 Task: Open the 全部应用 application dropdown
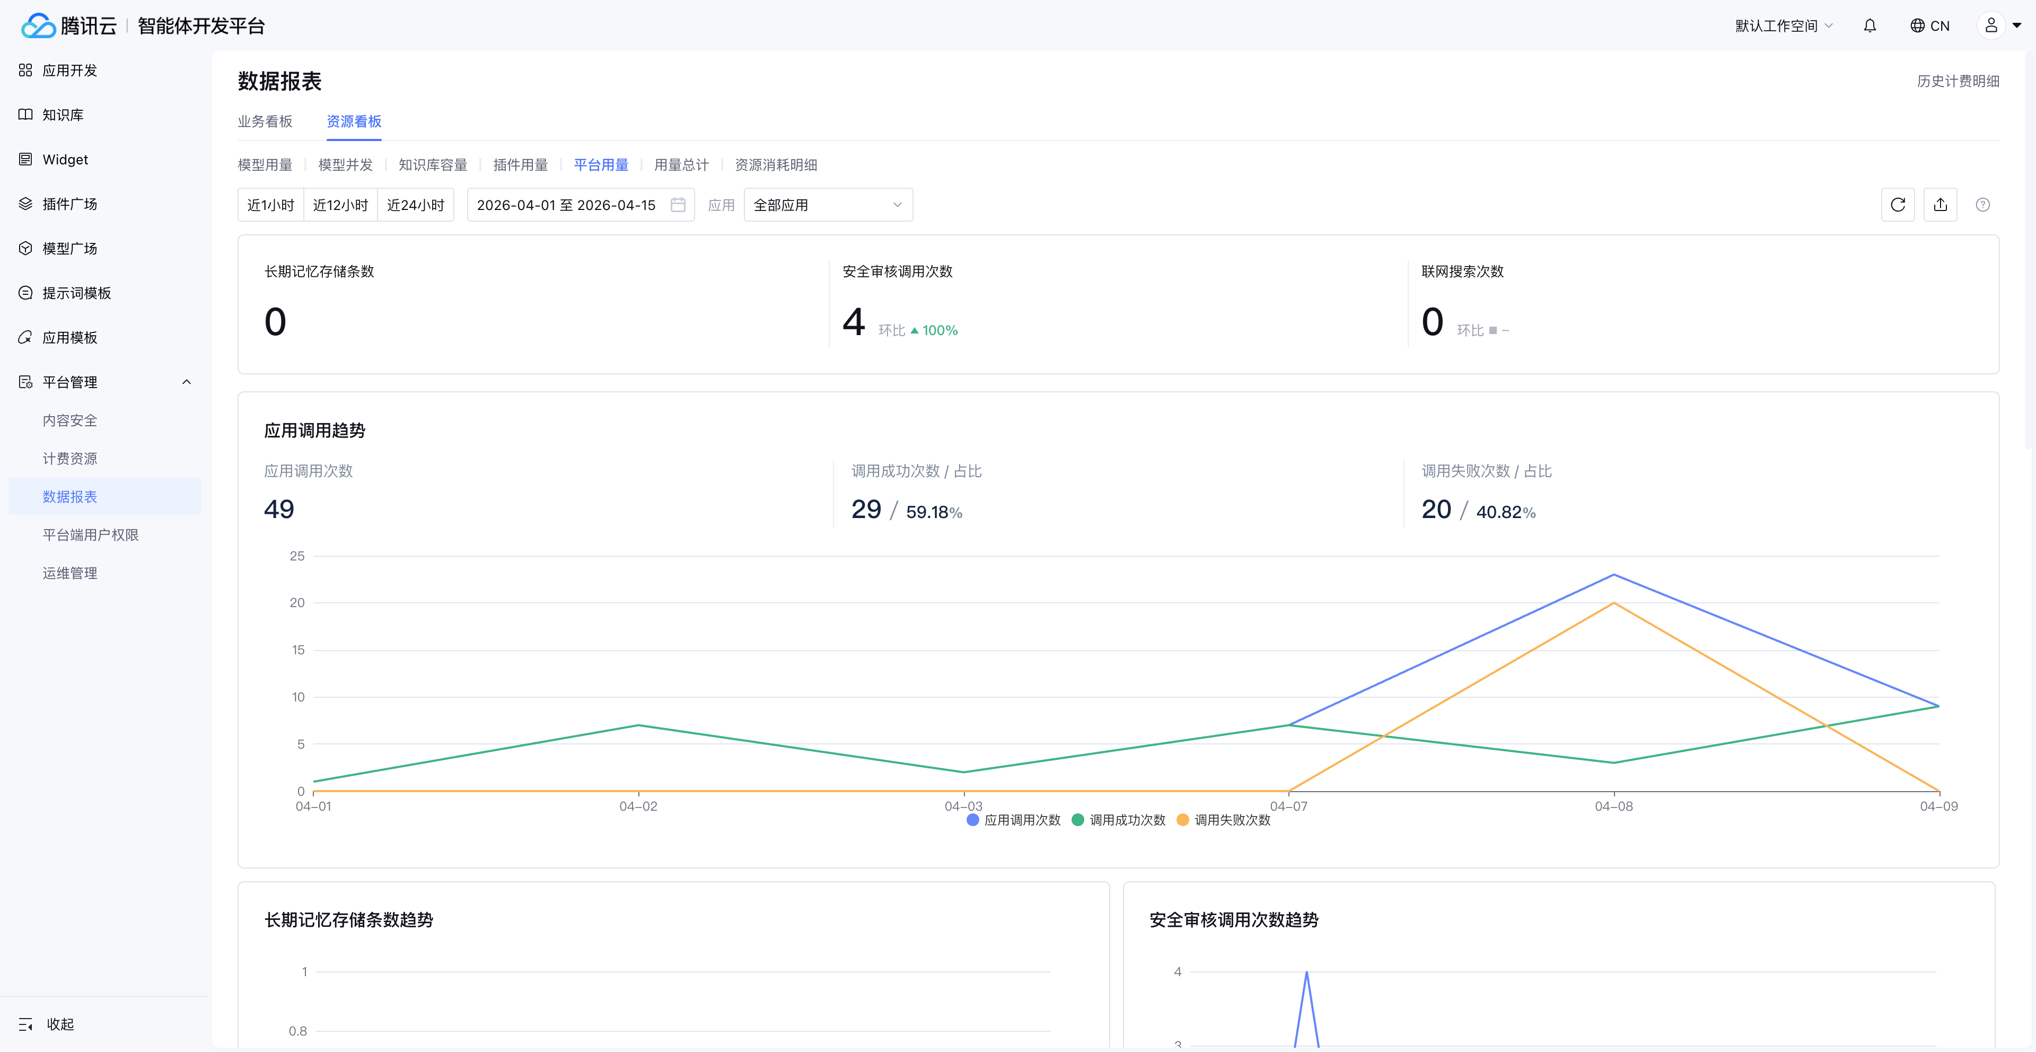coord(828,205)
